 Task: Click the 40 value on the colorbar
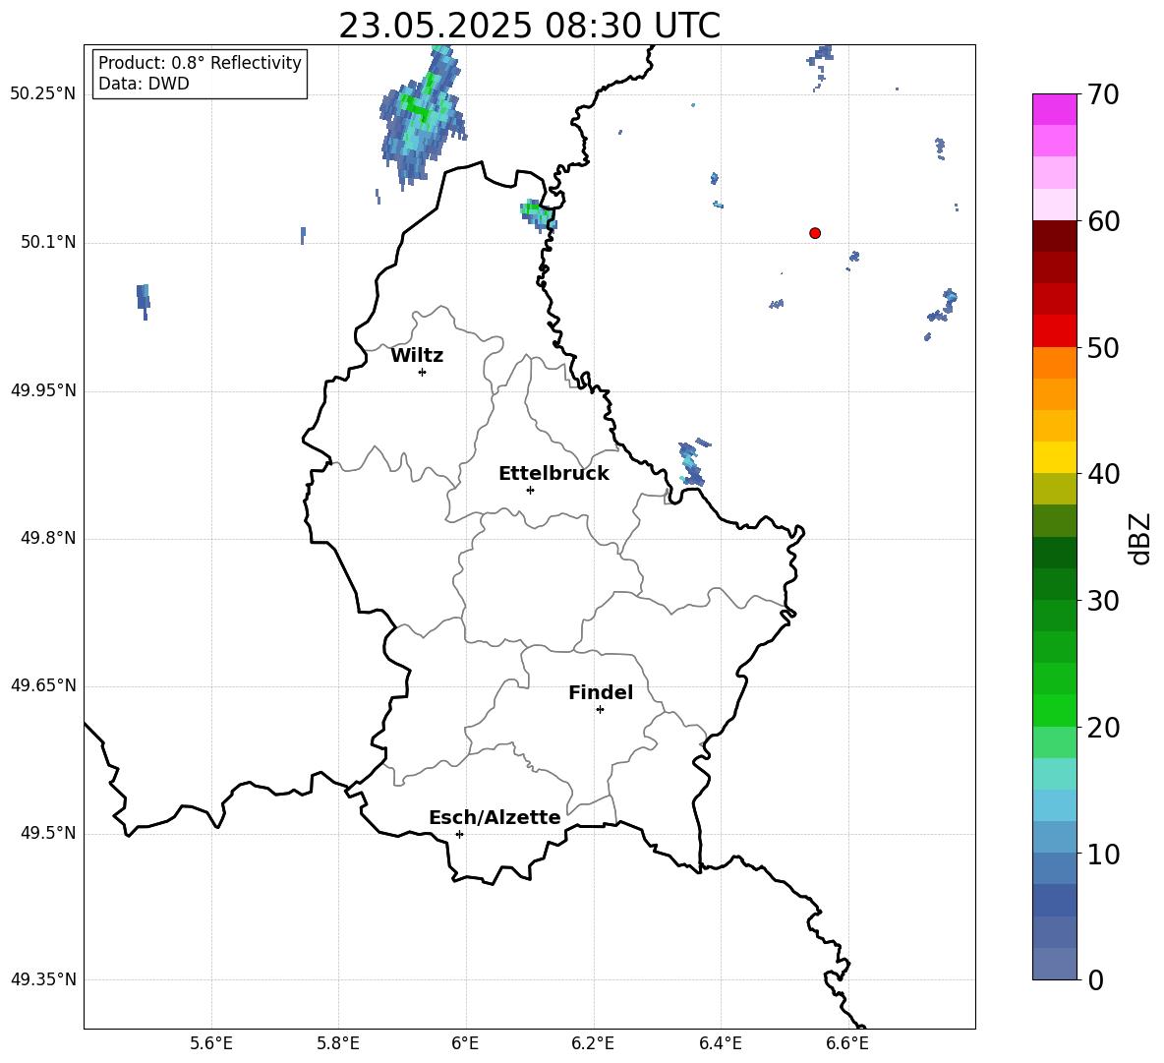[1103, 474]
